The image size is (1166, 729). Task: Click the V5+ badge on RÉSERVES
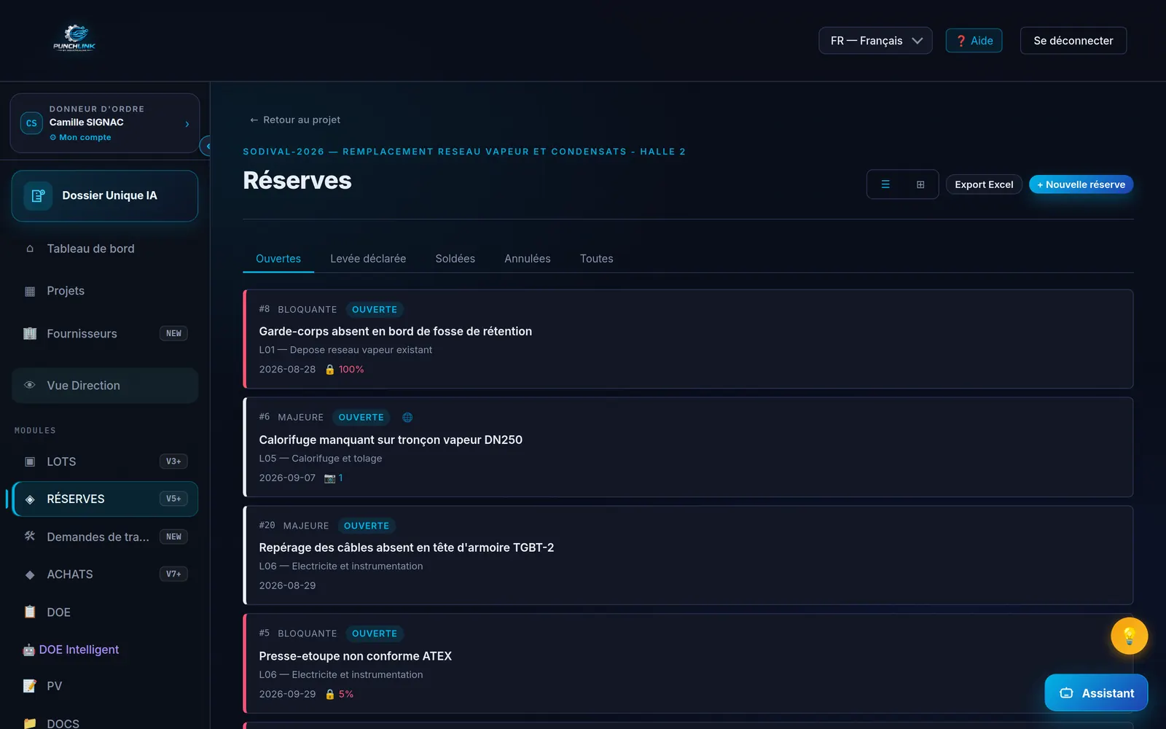pos(173,499)
